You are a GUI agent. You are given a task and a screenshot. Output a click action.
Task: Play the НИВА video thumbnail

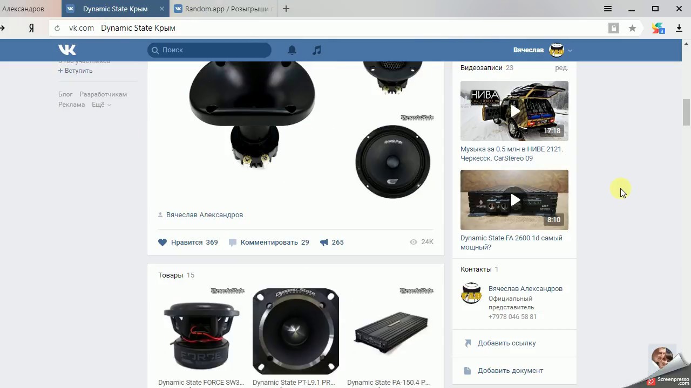coord(514,111)
